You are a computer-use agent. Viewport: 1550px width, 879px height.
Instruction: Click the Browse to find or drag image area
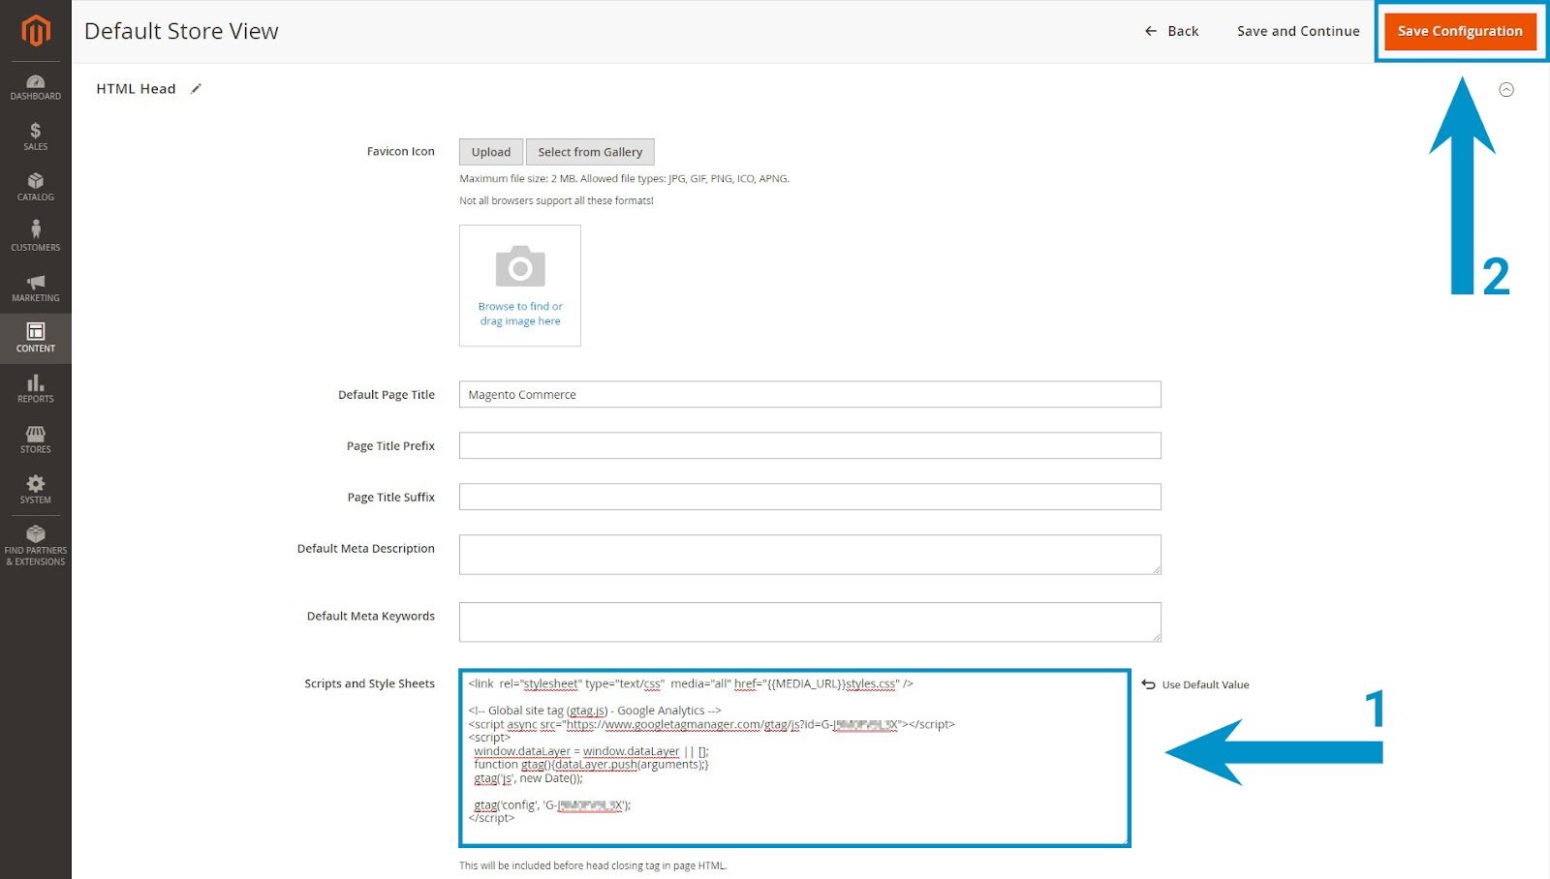pos(519,286)
